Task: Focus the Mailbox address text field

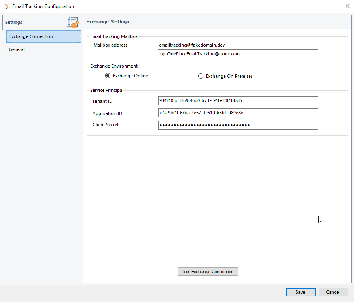Action: click(237, 45)
